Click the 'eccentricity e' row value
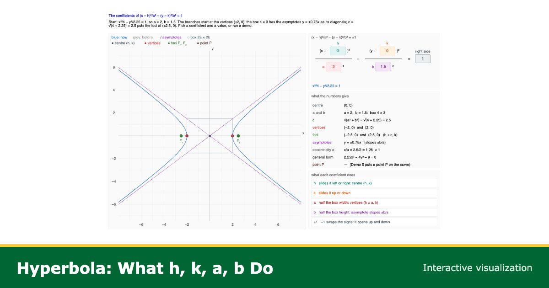Screen dimensions: 549x288 362,149
